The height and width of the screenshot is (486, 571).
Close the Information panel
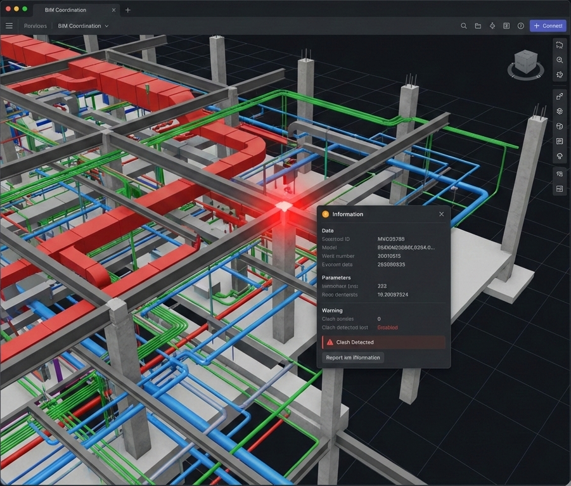(442, 214)
